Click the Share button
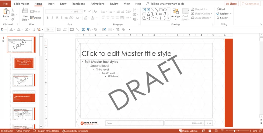This screenshot has height=133, width=263. coord(231,4)
